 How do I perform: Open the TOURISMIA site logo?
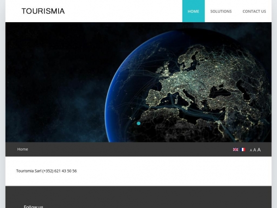click(43, 11)
